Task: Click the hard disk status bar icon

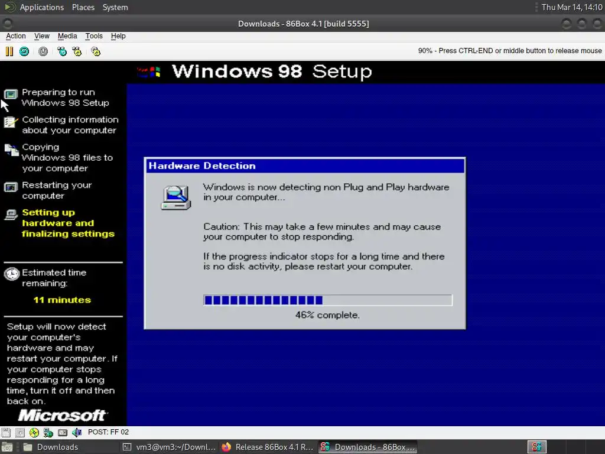Action: pyautogui.click(x=63, y=432)
